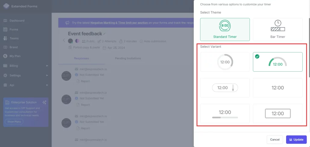Click the Update button
The image size is (310, 147).
click(x=296, y=139)
